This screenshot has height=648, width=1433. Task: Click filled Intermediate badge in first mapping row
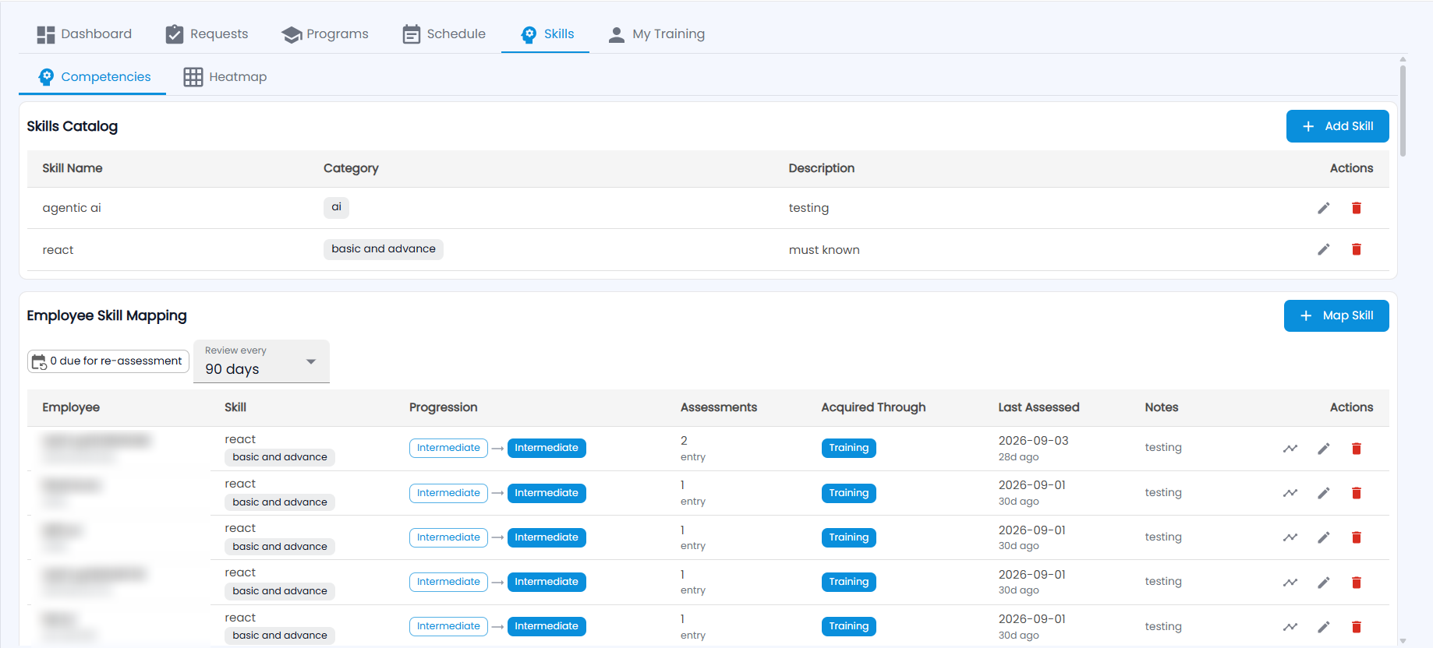pyautogui.click(x=547, y=448)
